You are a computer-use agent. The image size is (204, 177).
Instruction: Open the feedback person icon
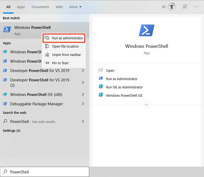[x=185, y=7]
